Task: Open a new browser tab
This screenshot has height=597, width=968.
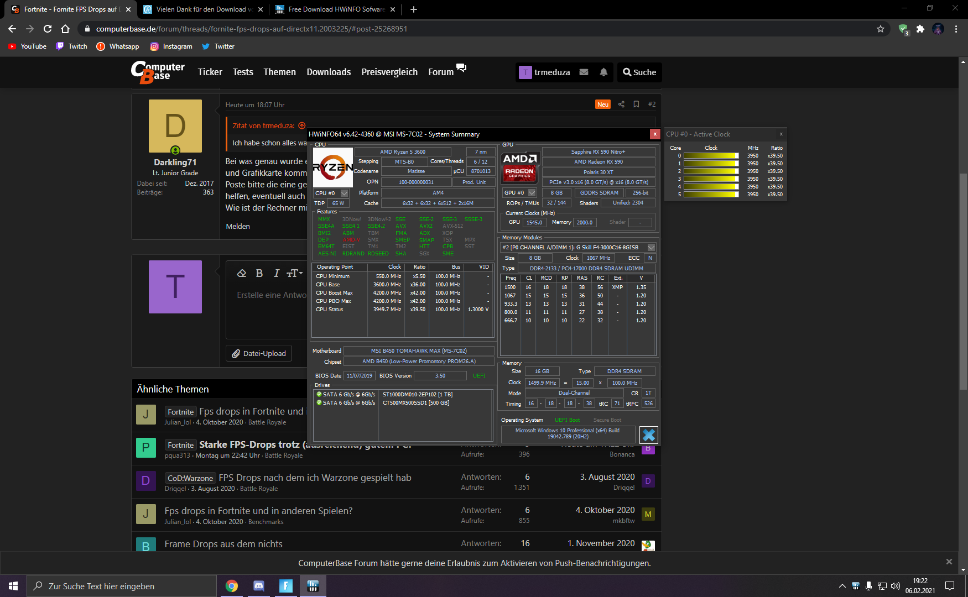Action: click(x=414, y=9)
